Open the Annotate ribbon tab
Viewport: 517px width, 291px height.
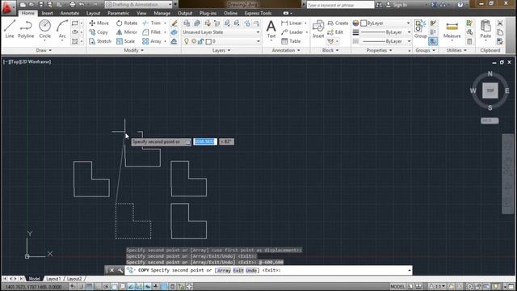coord(69,13)
